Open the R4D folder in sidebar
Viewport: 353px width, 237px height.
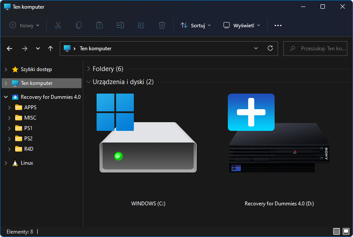point(29,149)
